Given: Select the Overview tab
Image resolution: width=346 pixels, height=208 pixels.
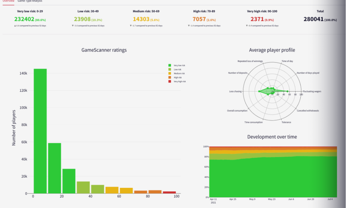Looking at the screenshot, I should tap(8, 1).
